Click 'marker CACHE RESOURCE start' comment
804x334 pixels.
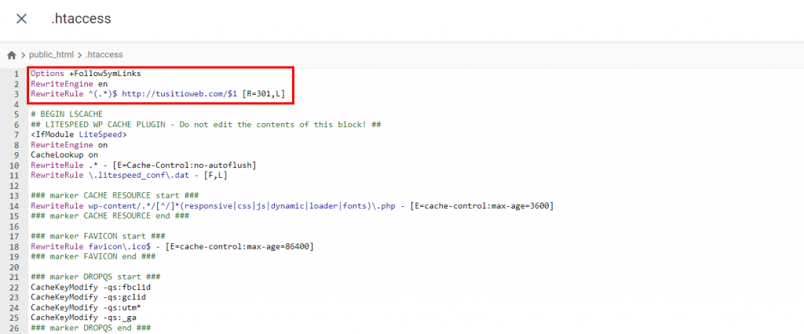click(115, 196)
